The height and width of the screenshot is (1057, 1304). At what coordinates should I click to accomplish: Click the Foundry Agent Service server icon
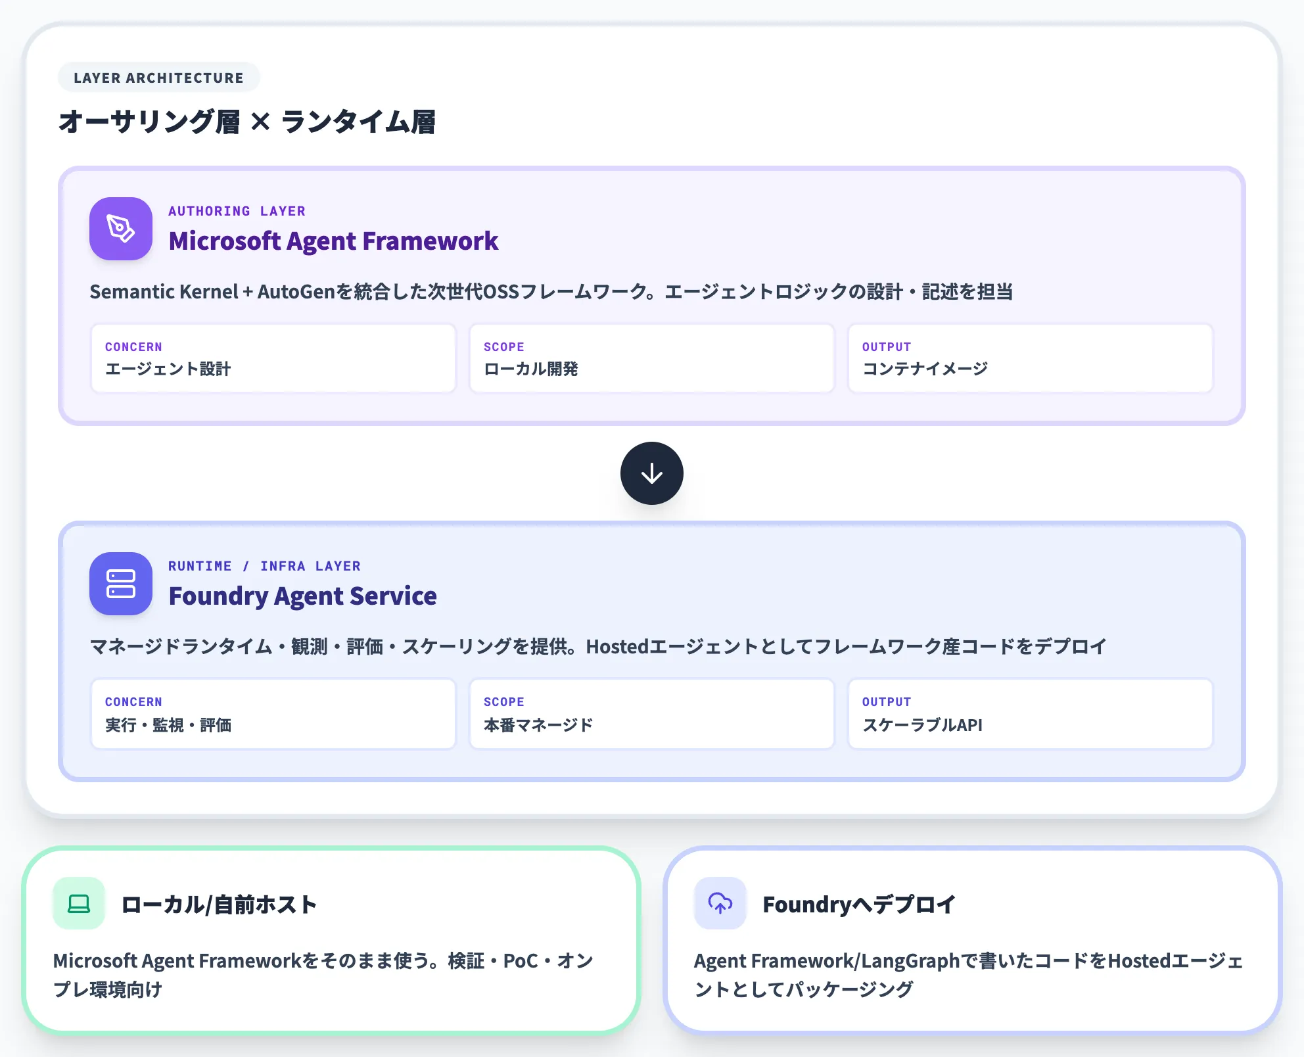[121, 584]
